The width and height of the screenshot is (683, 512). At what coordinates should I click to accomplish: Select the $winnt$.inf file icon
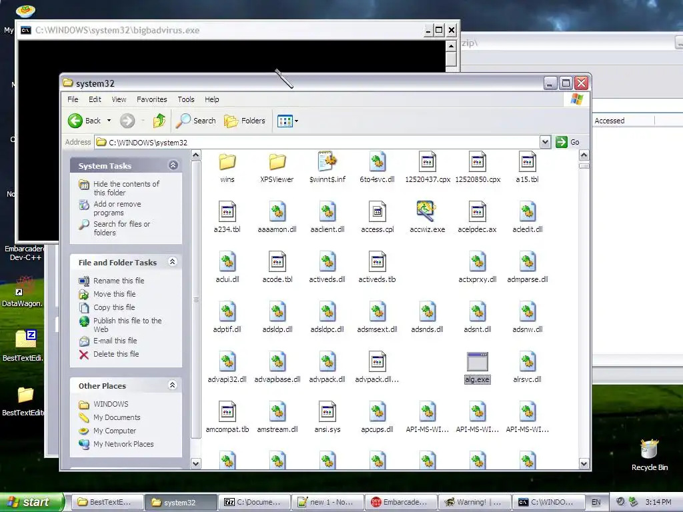[327, 161]
